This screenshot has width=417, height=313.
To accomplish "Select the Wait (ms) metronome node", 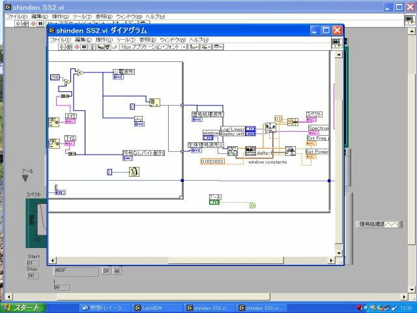I will pos(134,172).
